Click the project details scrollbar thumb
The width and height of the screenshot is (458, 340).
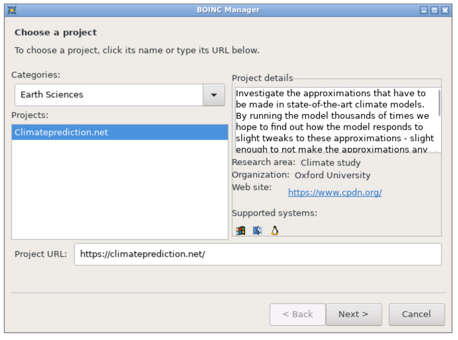tap(439, 103)
